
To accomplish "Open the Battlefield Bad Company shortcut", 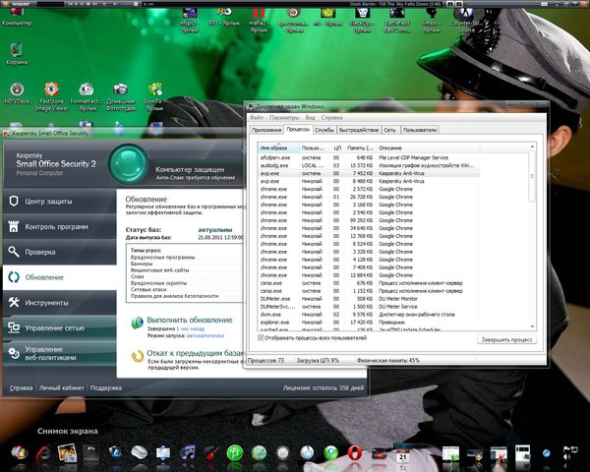I will [x=397, y=20].
